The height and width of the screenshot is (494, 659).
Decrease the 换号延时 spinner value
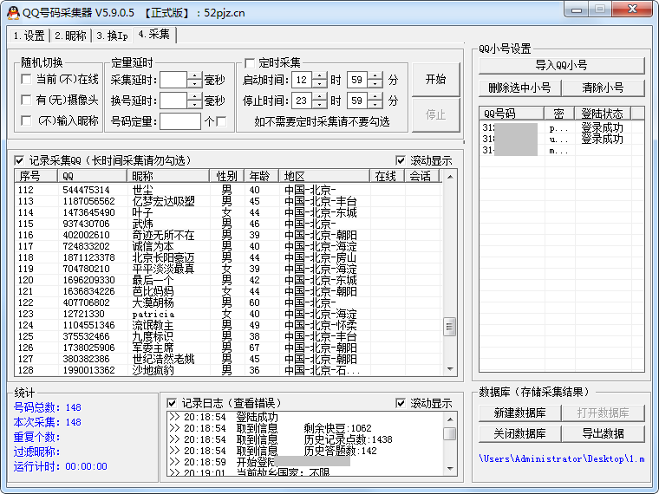point(194,105)
